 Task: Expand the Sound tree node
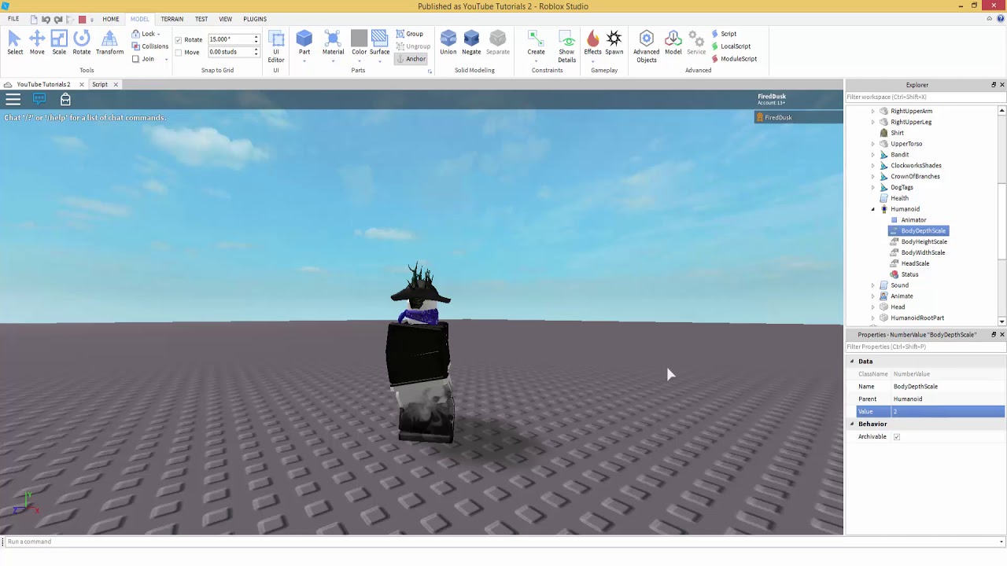click(872, 285)
